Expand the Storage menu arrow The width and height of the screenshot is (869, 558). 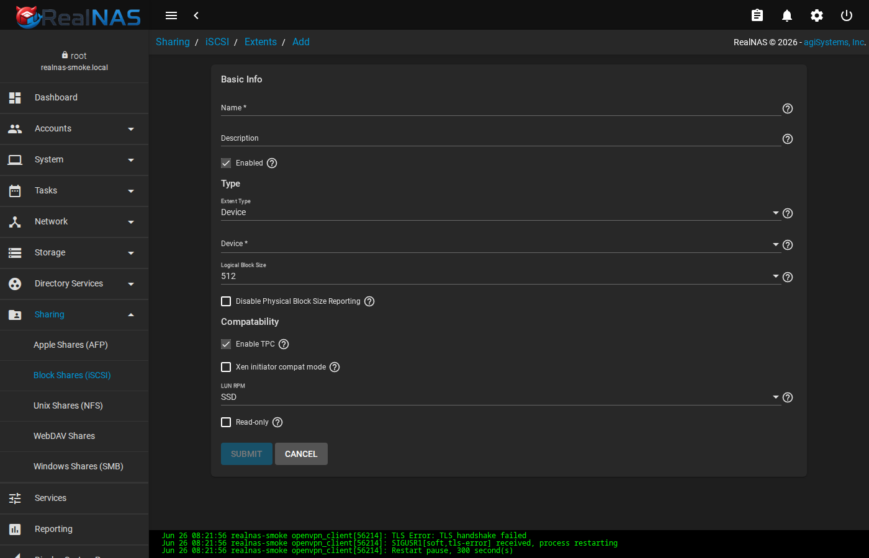tap(131, 253)
